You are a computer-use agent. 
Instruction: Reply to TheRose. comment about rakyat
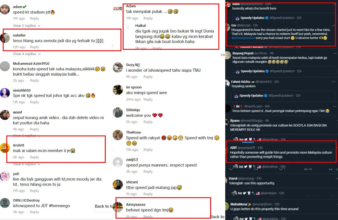pos(148,150)
